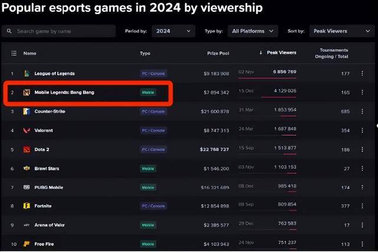Click the Dota 2 logo icon

tap(27, 150)
